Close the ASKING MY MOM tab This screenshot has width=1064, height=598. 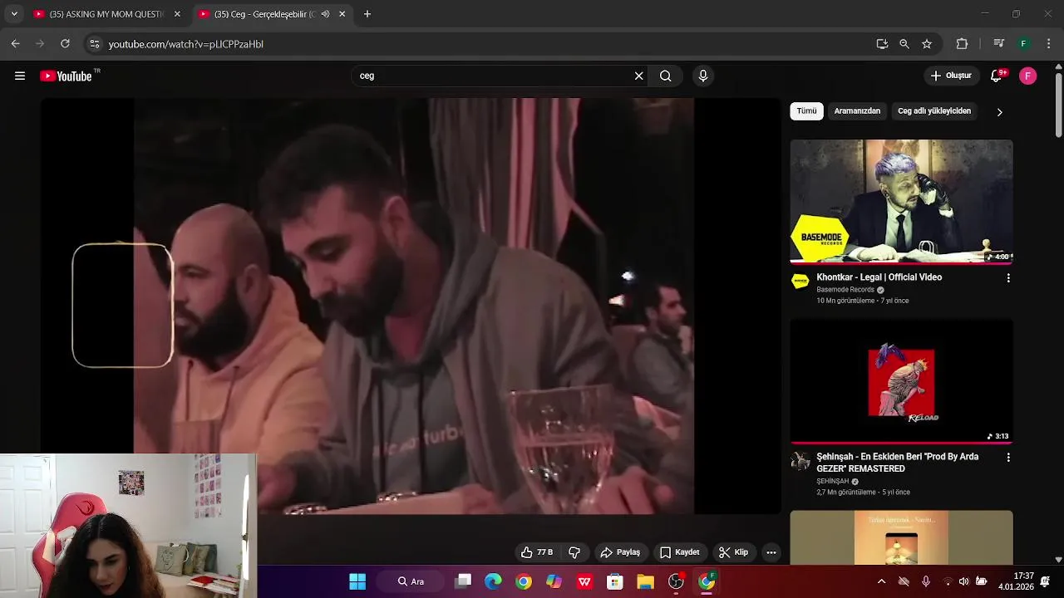coord(177,14)
